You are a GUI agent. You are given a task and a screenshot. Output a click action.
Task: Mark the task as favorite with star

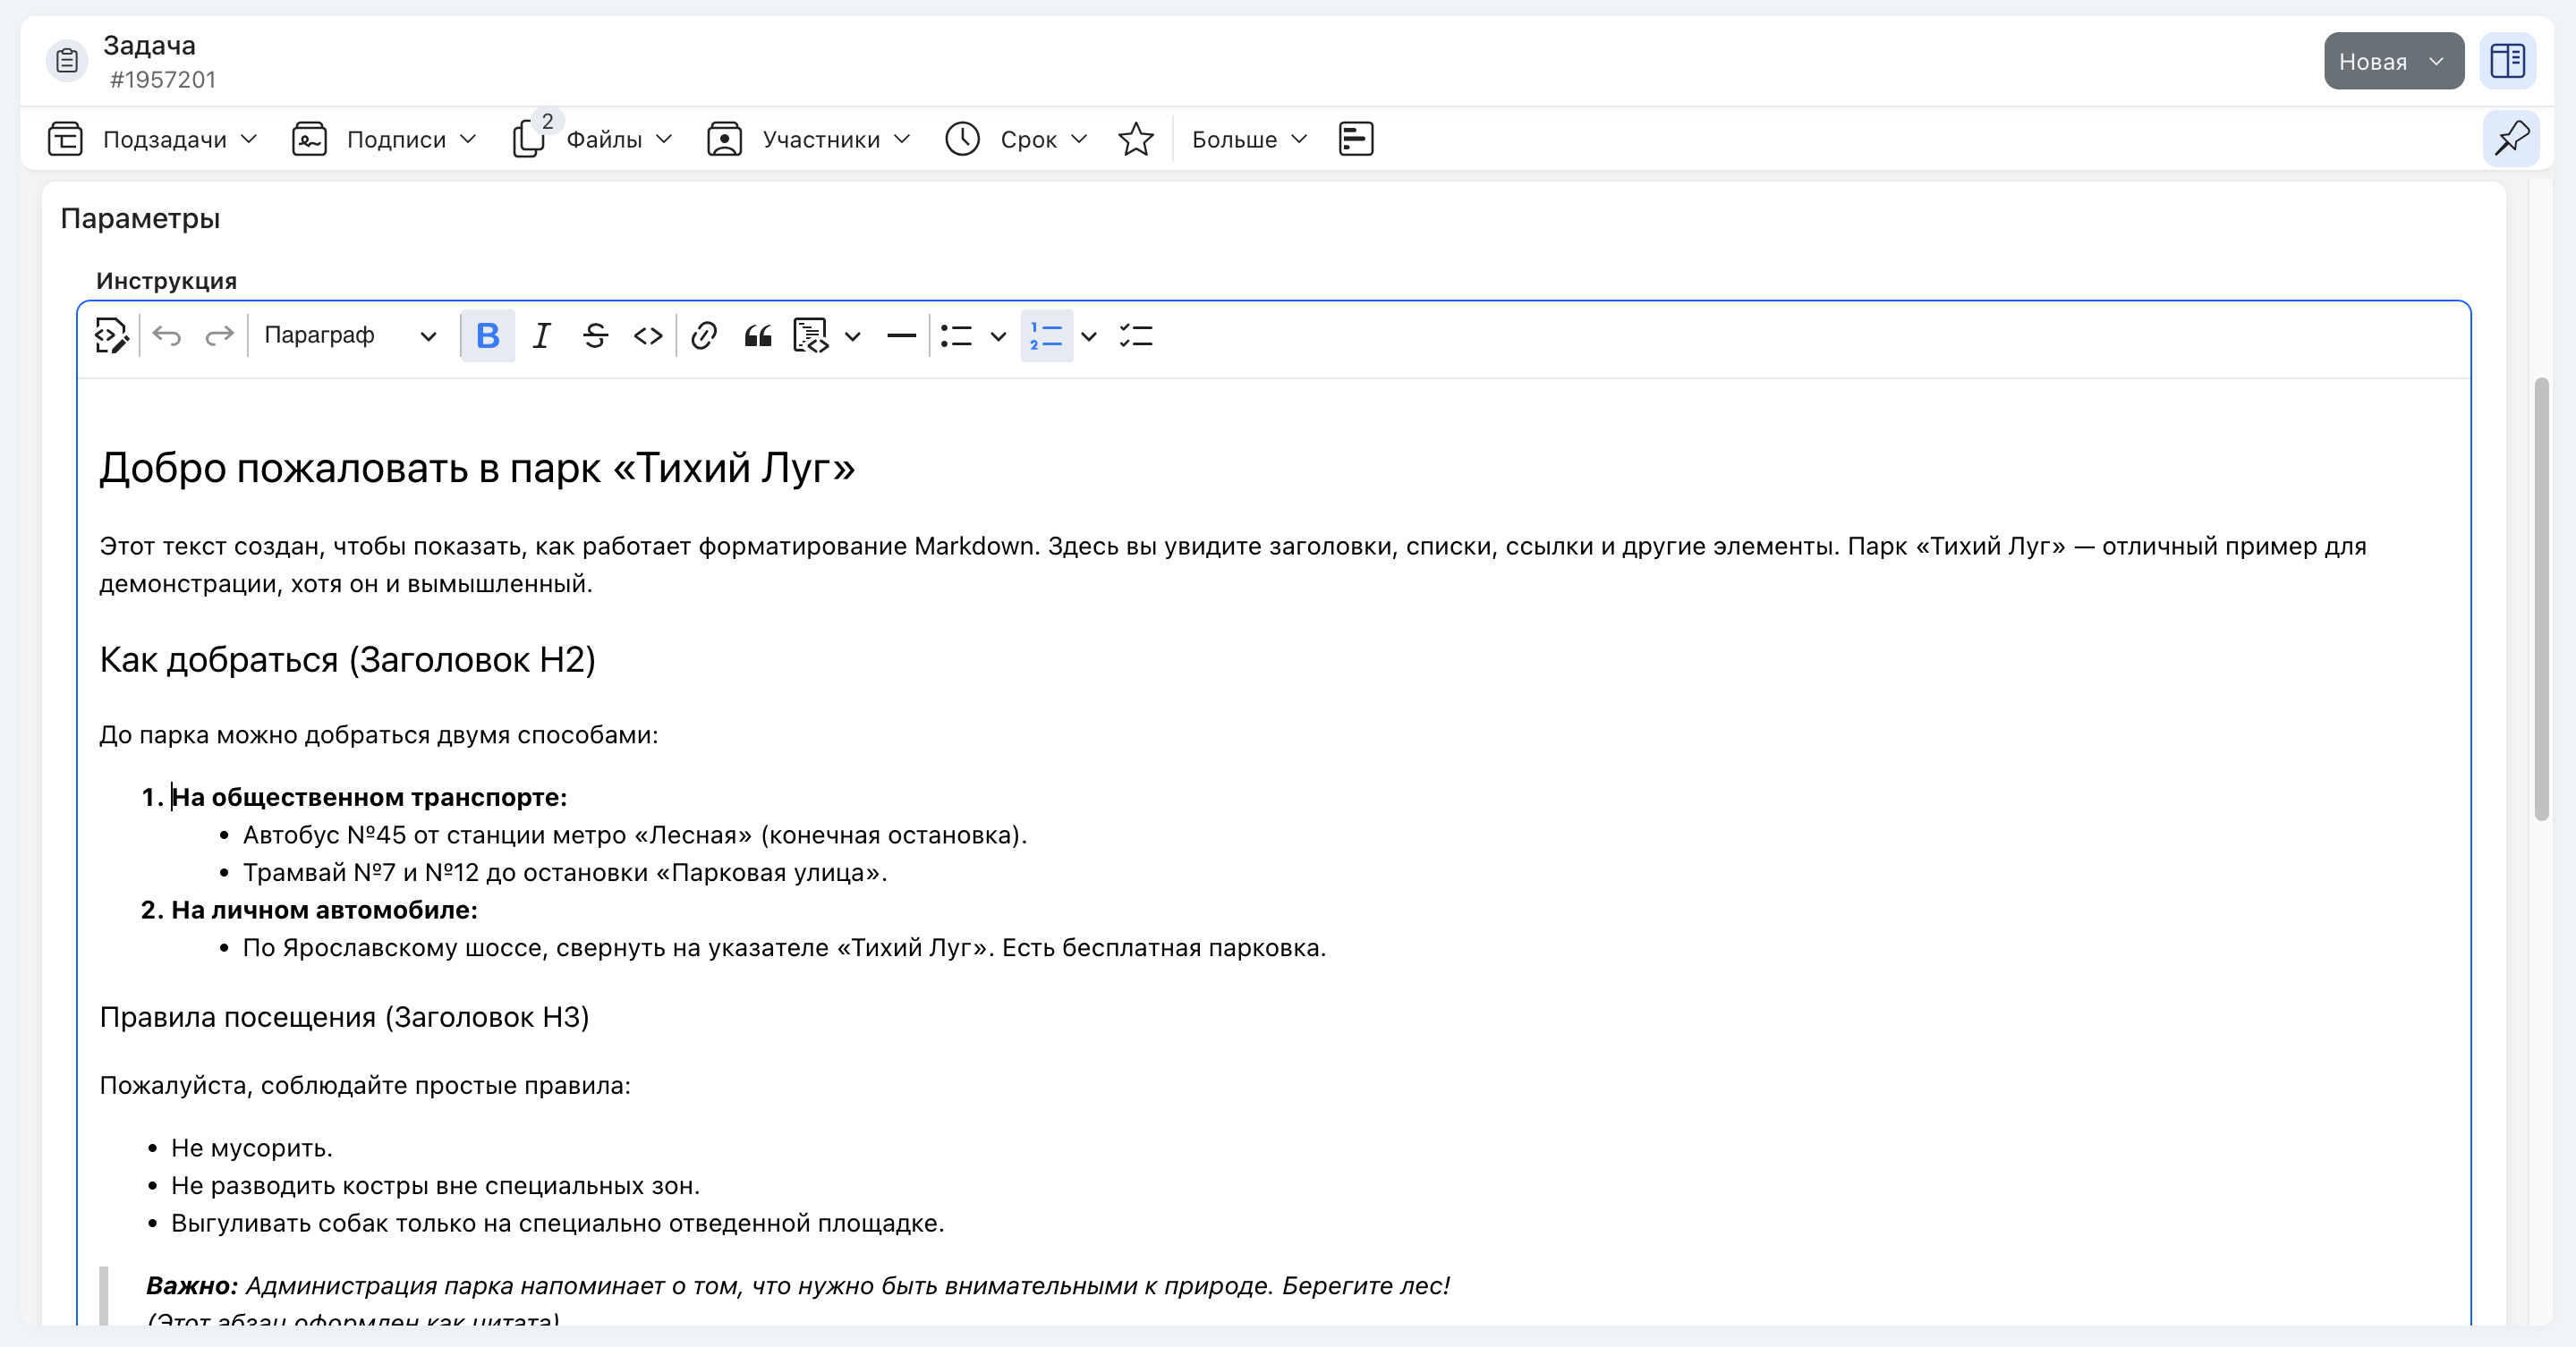(x=1135, y=139)
